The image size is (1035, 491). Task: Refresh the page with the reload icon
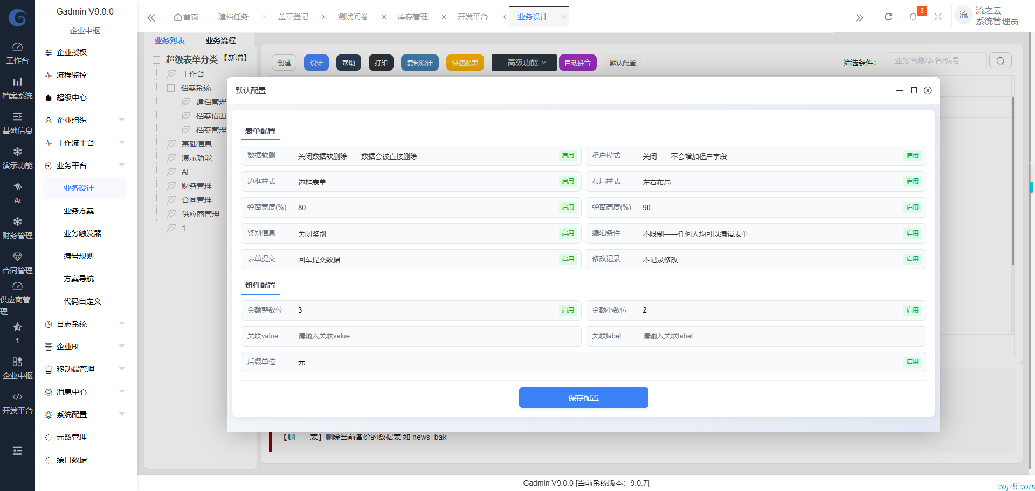point(888,17)
